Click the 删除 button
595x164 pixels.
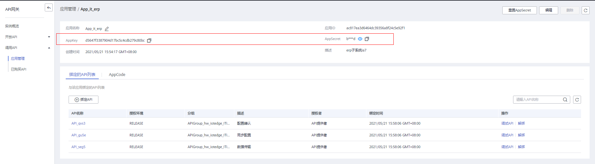click(570, 10)
